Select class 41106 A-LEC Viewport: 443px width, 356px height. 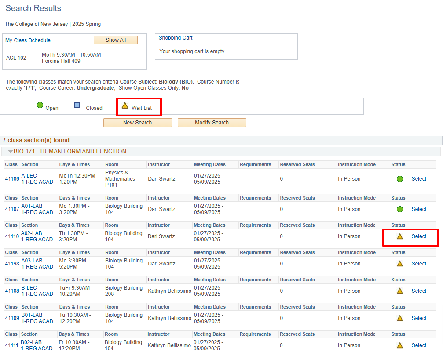419,179
